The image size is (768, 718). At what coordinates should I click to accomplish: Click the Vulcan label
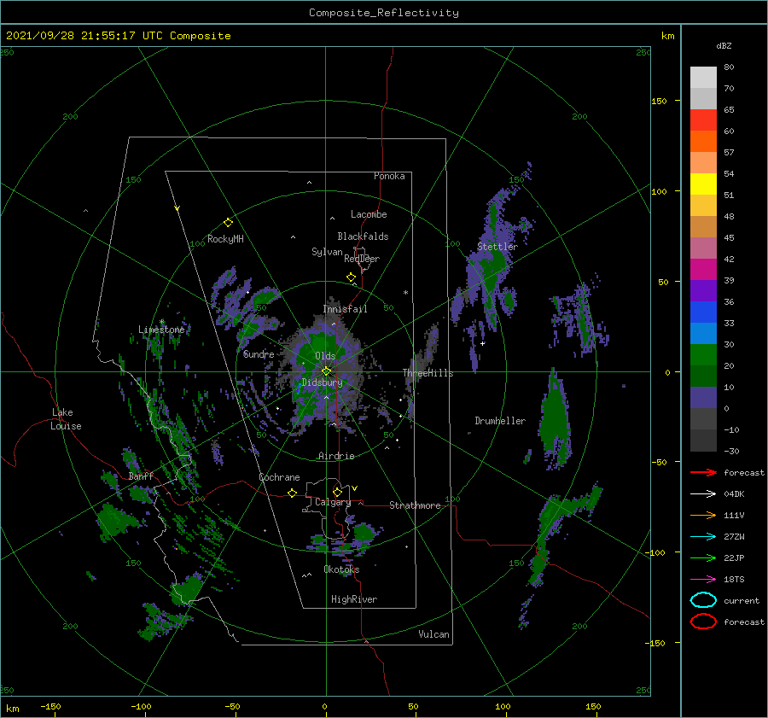click(x=433, y=634)
